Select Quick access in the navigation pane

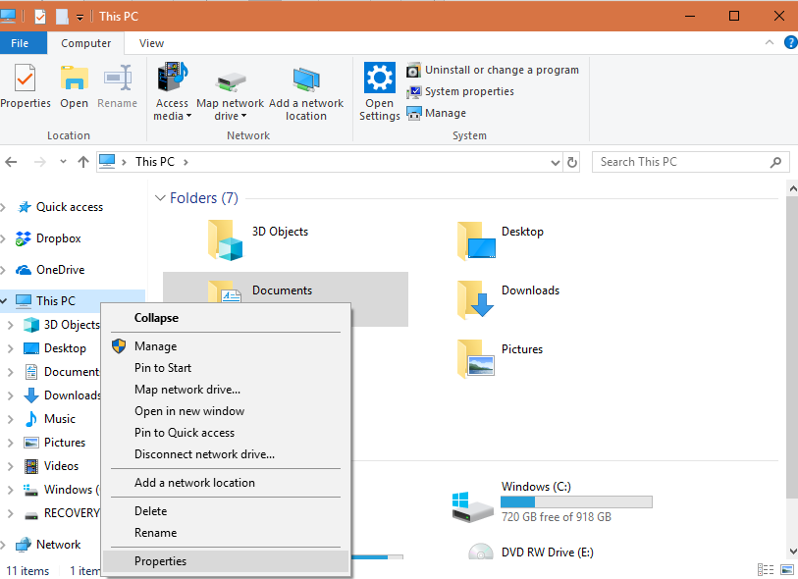click(x=70, y=207)
